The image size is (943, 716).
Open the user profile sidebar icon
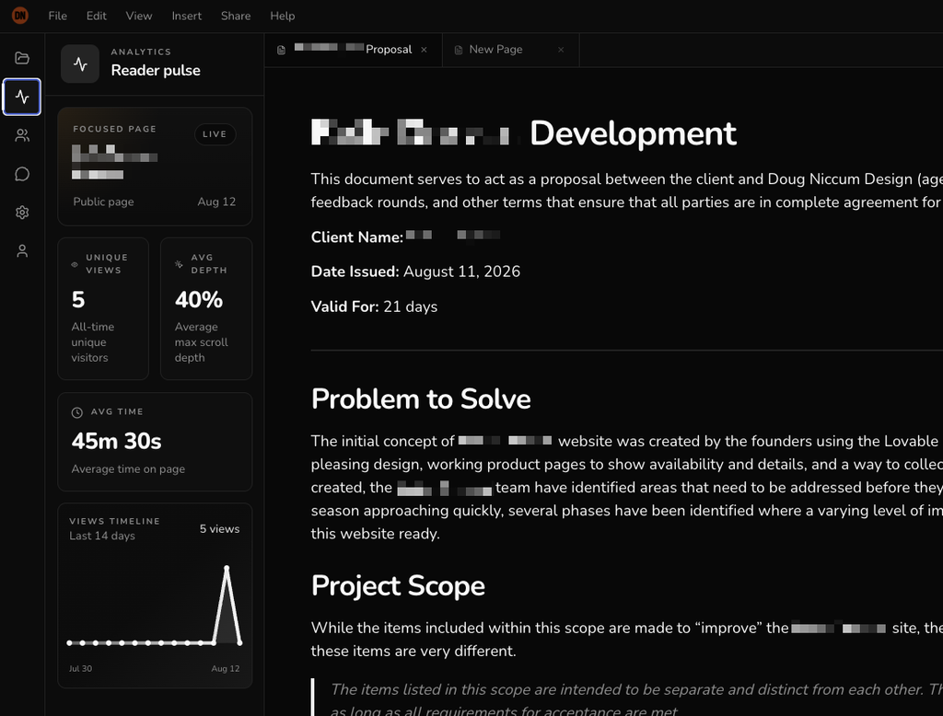[x=22, y=250]
